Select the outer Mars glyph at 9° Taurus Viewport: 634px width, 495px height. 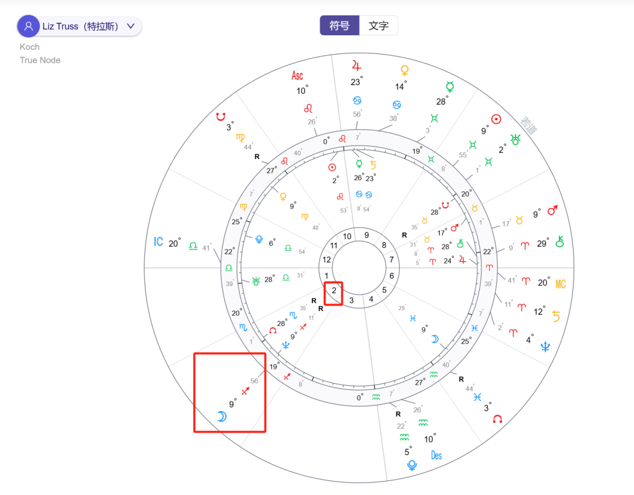(x=552, y=210)
